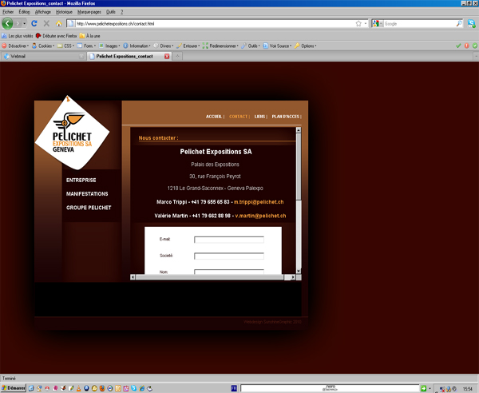The image size is (479, 393).
Task: Launch Firefox from the quick launch bar
Action: tap(102, 388)
